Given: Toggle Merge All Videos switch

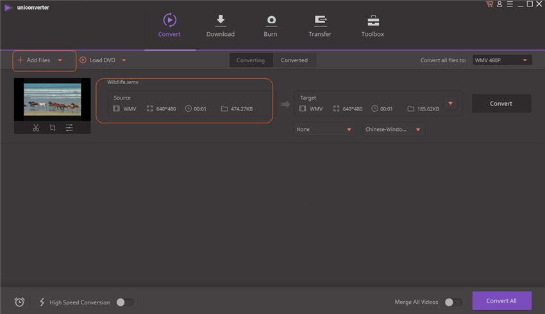Looking at the screenshot, I should [x=453, y=302].
